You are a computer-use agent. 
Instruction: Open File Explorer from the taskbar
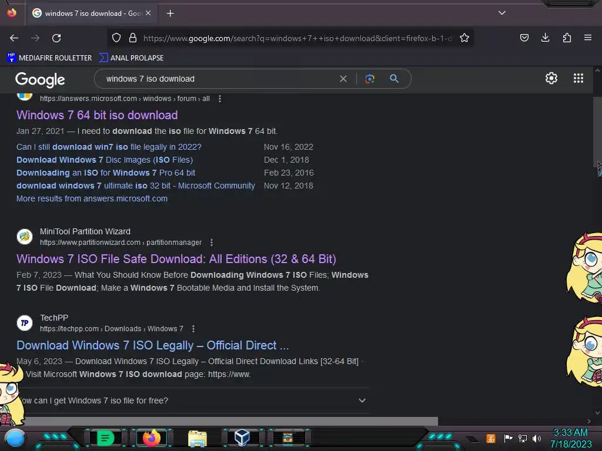[198, 438]
